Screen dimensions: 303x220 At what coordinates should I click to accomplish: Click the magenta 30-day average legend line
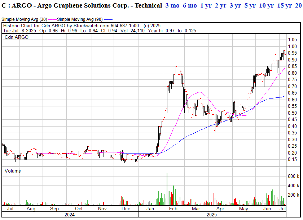(x=52, y=19)
